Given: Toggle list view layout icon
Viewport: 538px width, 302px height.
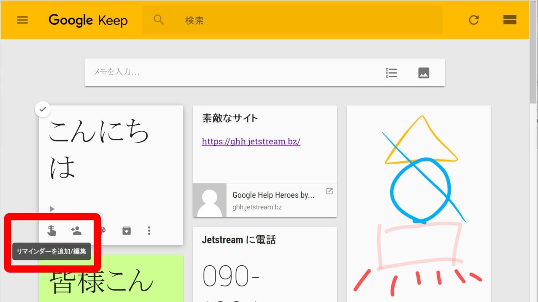Looking at the screenshot, I should [509, 20].
